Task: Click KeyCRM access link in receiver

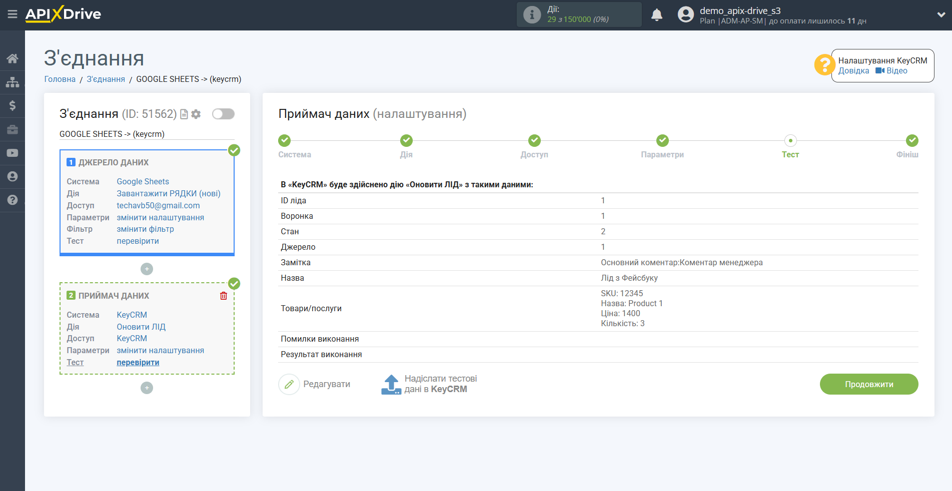Action: (132, 339)
